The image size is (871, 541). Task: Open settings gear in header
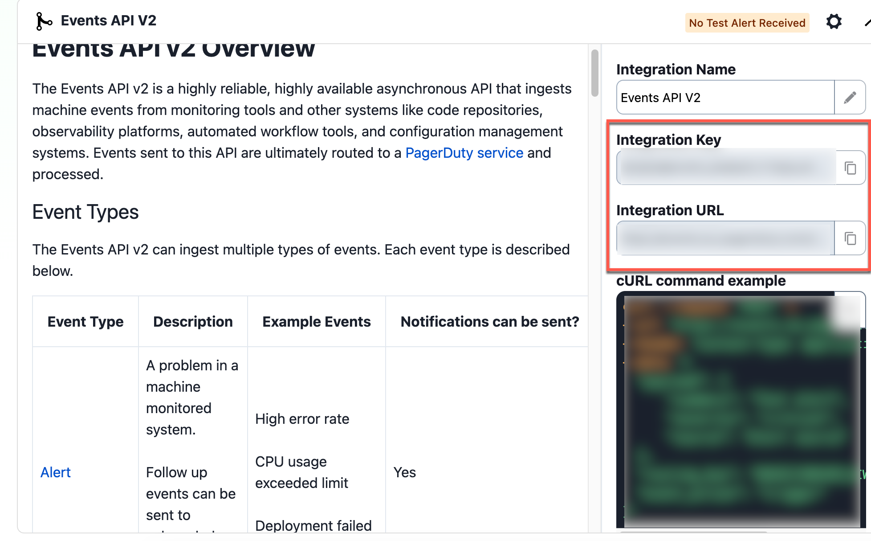(834, 22)
